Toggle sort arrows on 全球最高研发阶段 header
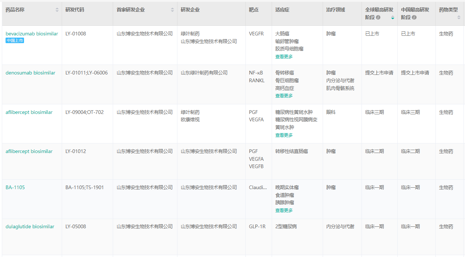 coord(393,17)
